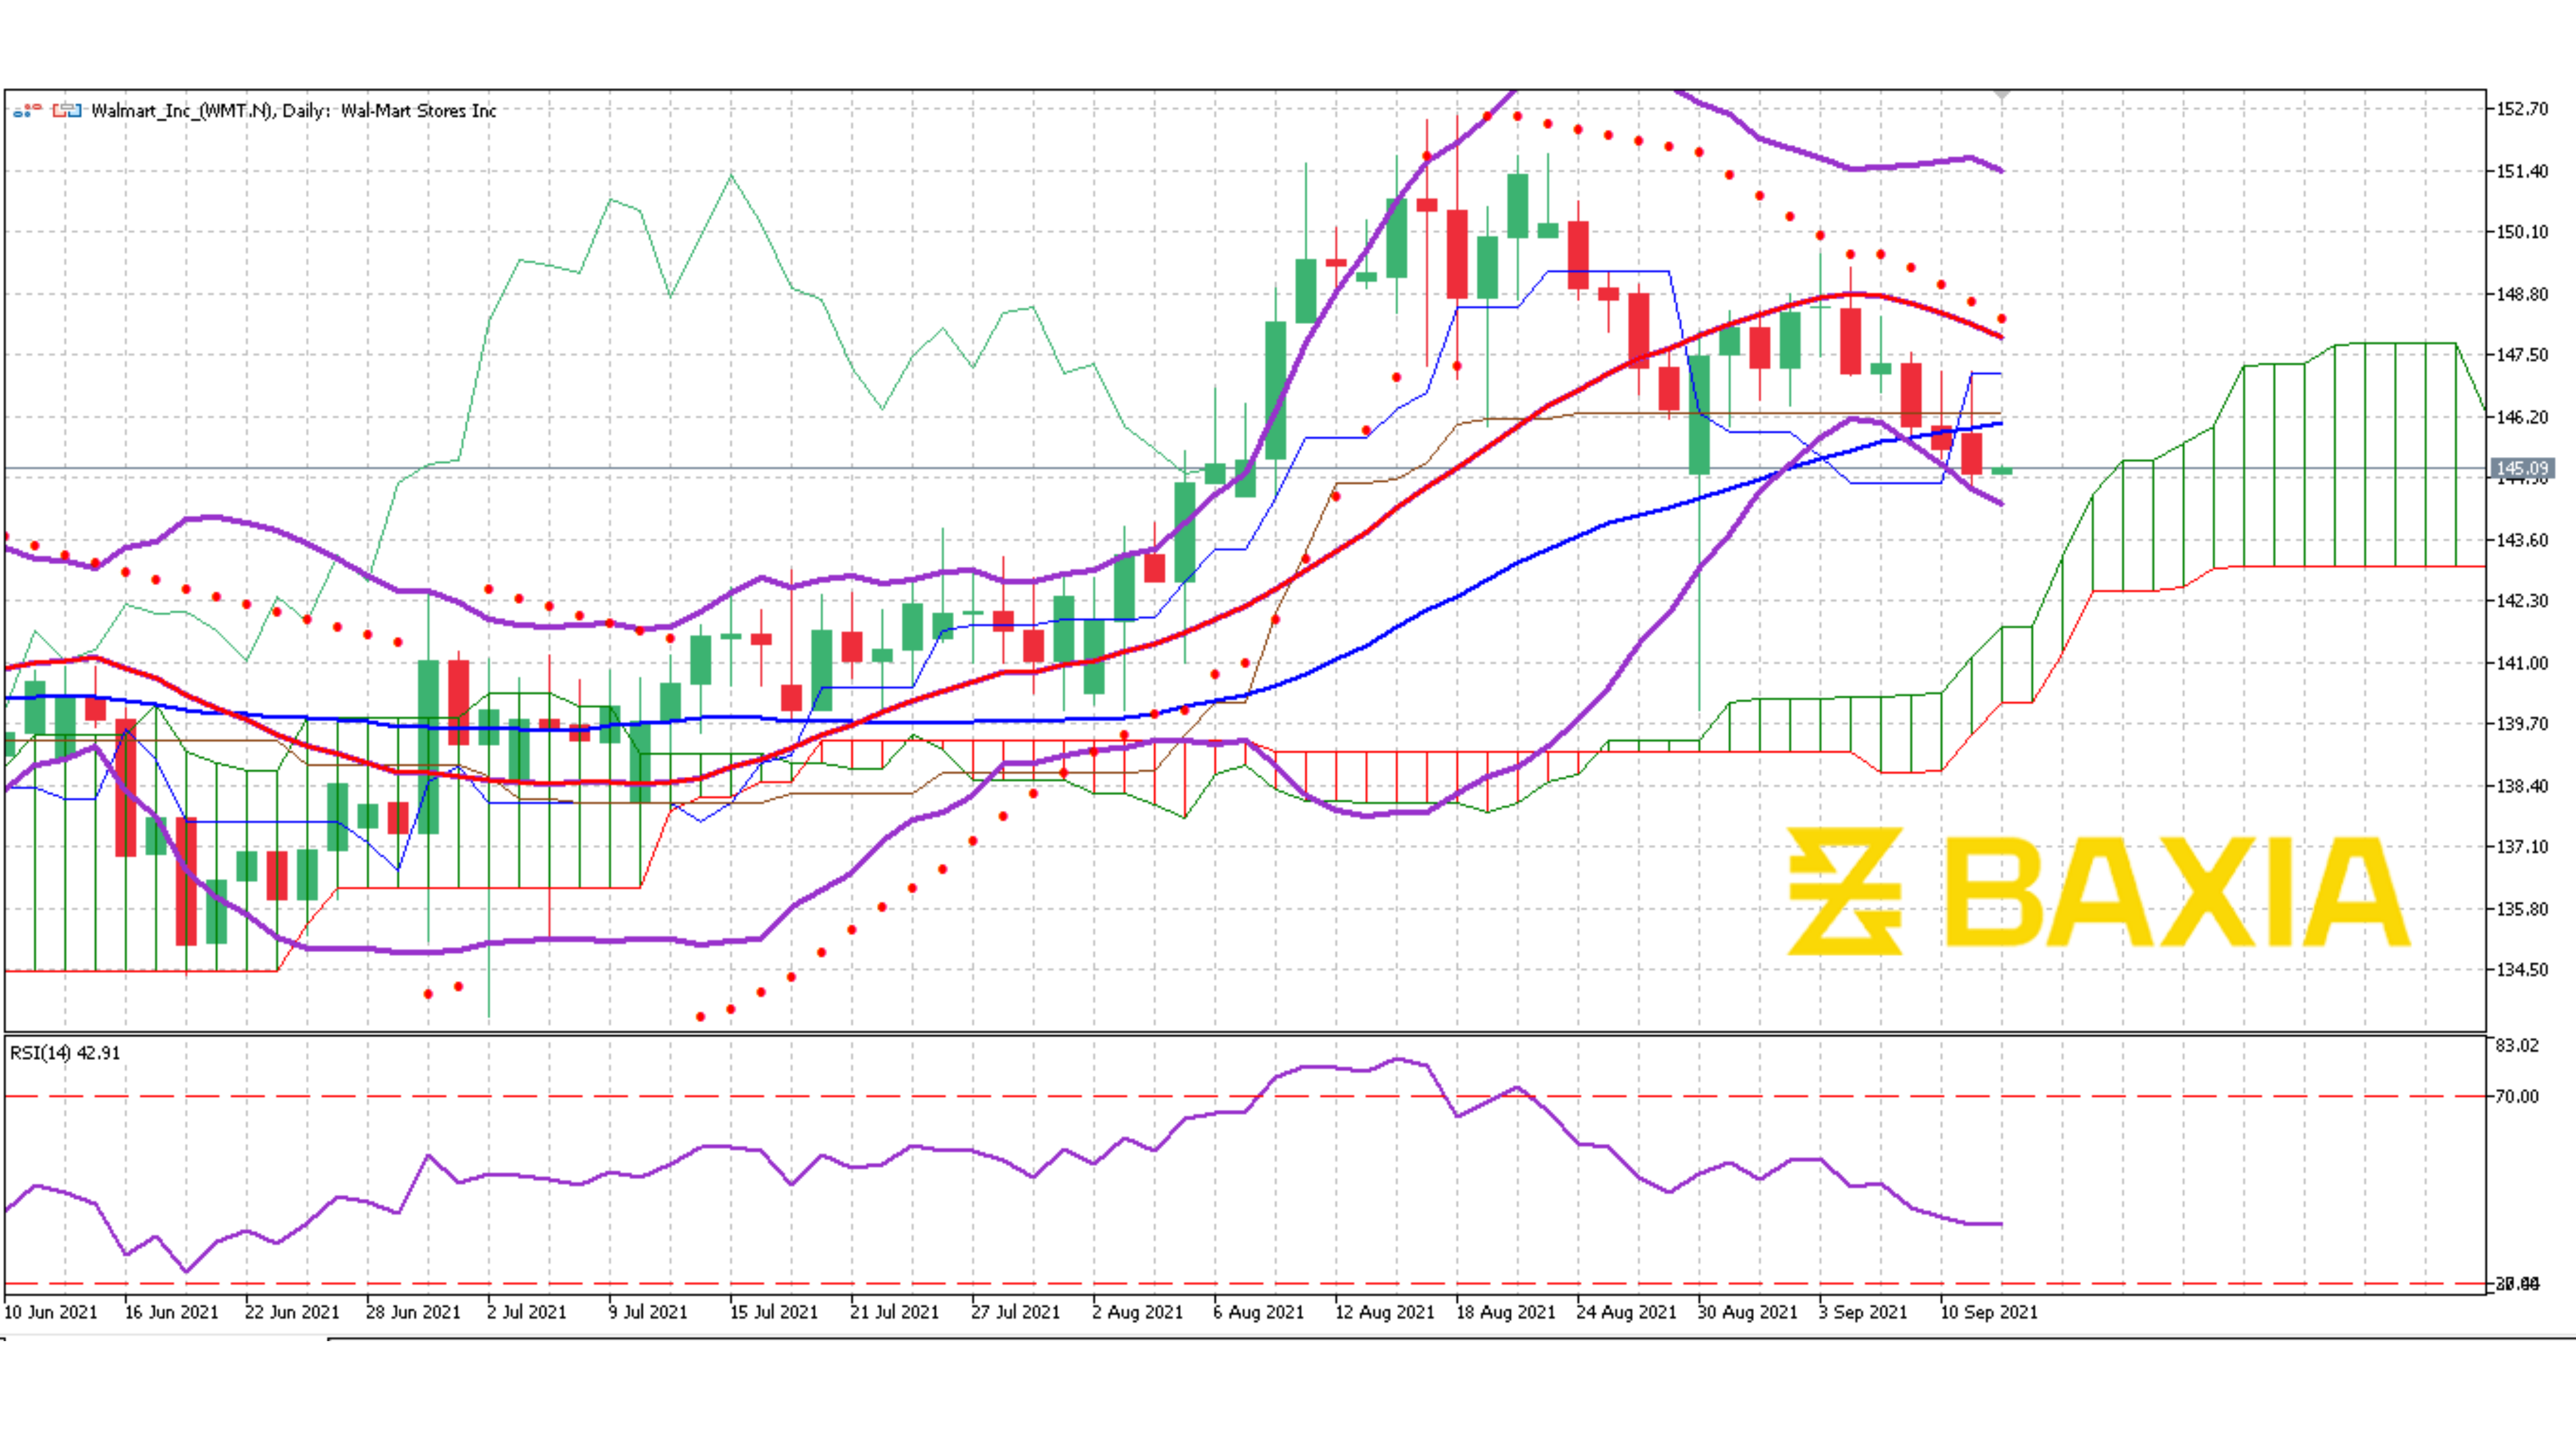Click the BAXIA logo watermark
Image resolution: width=2576 pixels, height=1451 pixels.
click(2098, 891)
